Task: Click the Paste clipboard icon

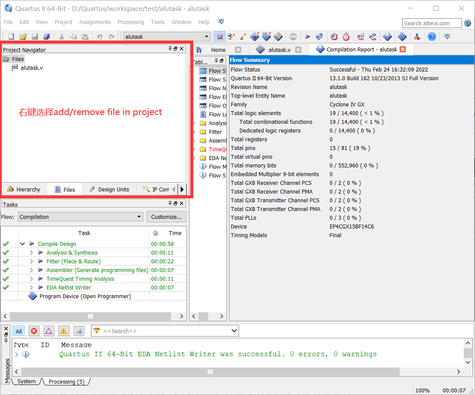Action: [x=85, y=37]
